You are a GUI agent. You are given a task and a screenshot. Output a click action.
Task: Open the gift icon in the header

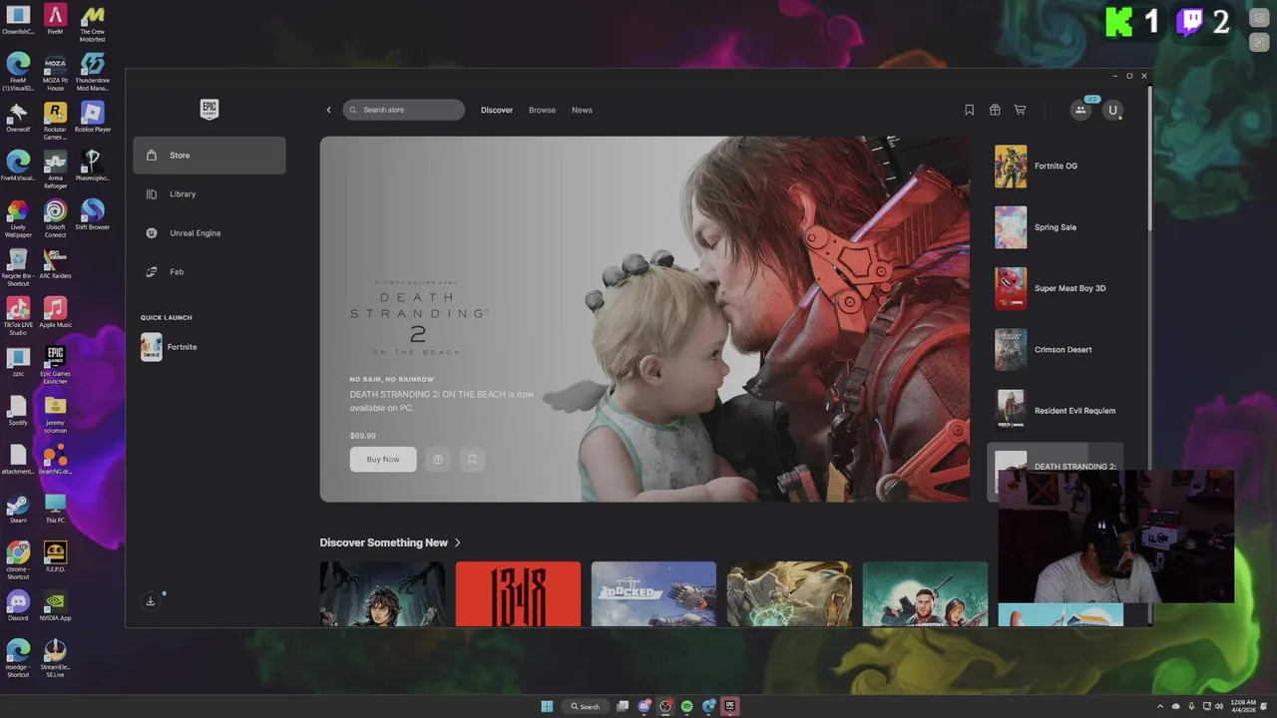tap(995, 110)
